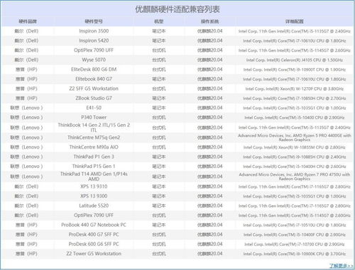
Task: Click the 硬件品牌 column header
Action: coord(28,21)
